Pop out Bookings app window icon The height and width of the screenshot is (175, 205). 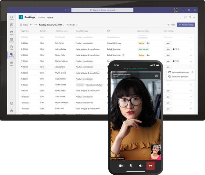coord(185,17)
